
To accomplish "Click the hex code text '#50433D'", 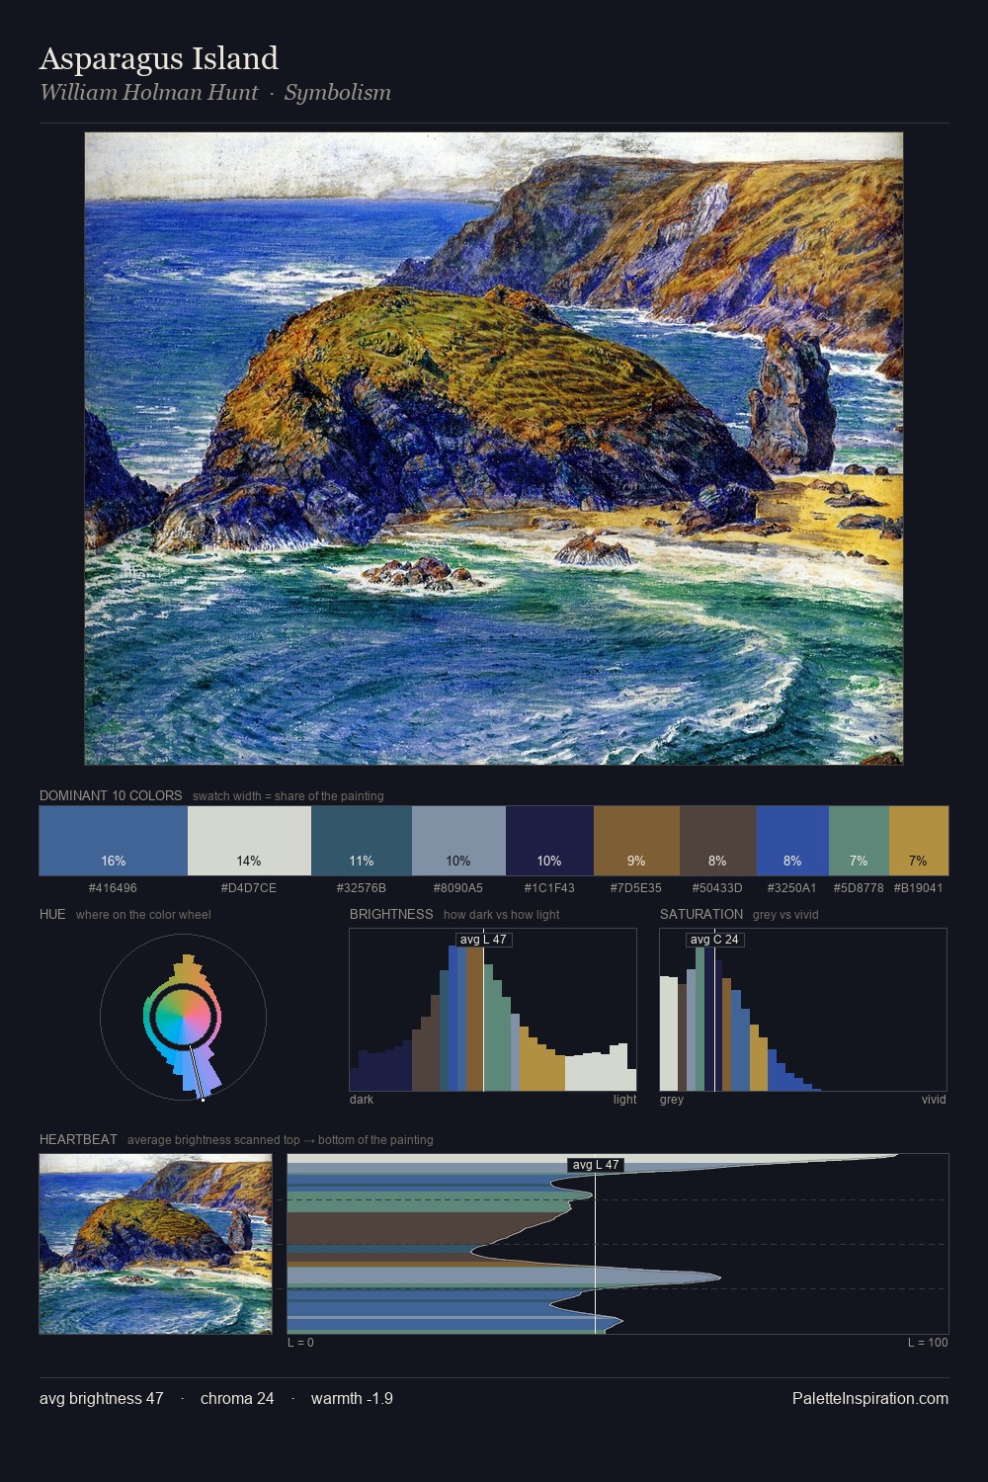I will coord(717,887).
